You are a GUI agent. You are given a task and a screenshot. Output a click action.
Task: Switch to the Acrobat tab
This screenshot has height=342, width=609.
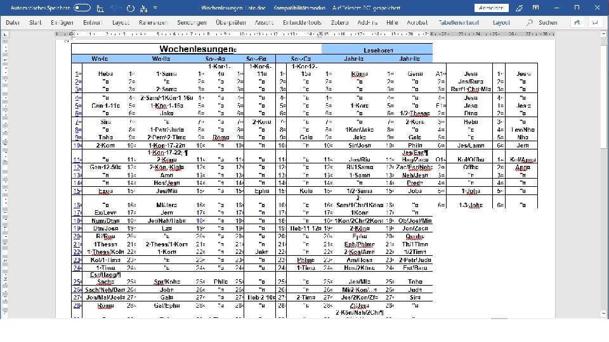pos(417,23)
